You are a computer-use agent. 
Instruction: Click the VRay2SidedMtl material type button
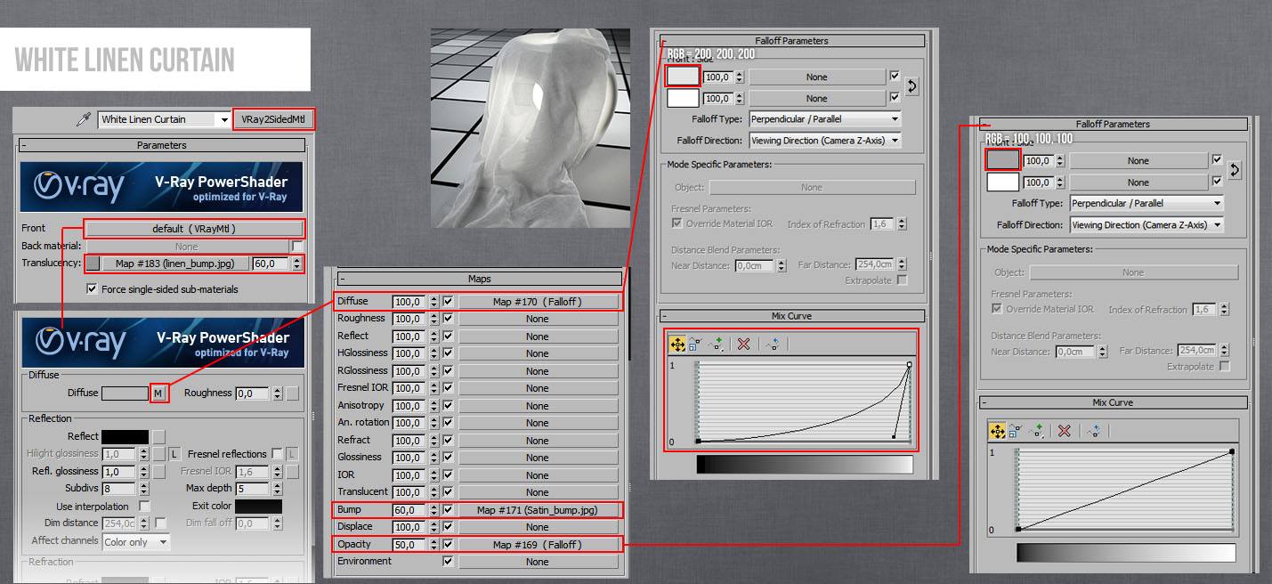point(274,119)
